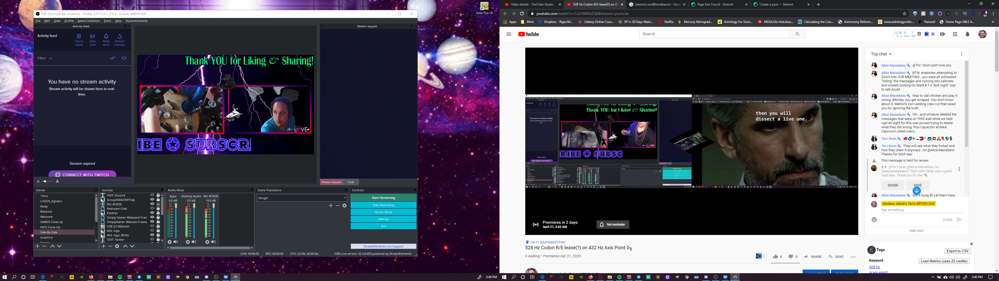
Task: Open OBS StreamElements menu
Action: (137, 21)
